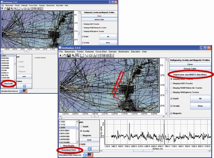Select the zoom in magnifier in front window
This screenshot has height=158, width=214.
[x=73, y=56]
